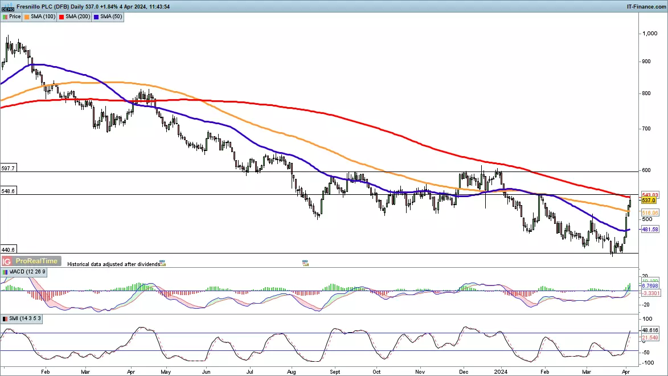Click the SMI value tag 48.616
The image size is (668, 376).
(x=650, y=330)
